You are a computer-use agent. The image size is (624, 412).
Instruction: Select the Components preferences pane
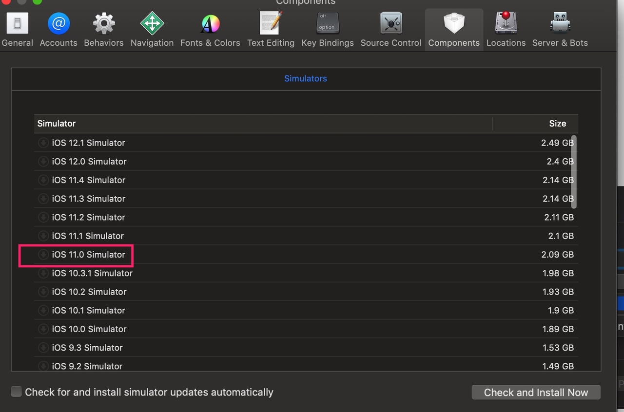point(454,29)
